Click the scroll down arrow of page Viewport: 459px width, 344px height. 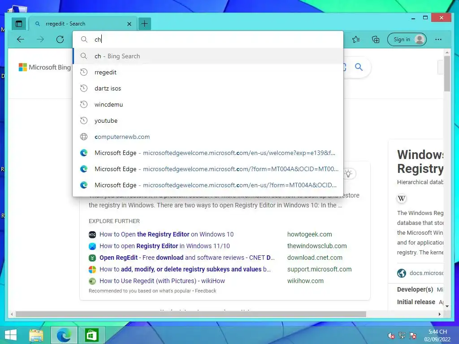point(447,306)
